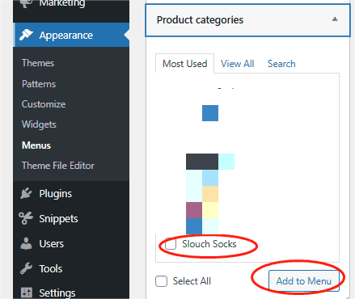Image resolution: width=355 pixels, height=299 pixels.
Task: Click the Users person icon
Action: 26,243
